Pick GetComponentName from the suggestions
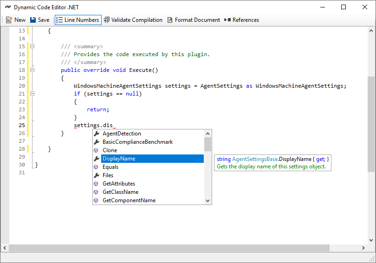 [149, 200]
